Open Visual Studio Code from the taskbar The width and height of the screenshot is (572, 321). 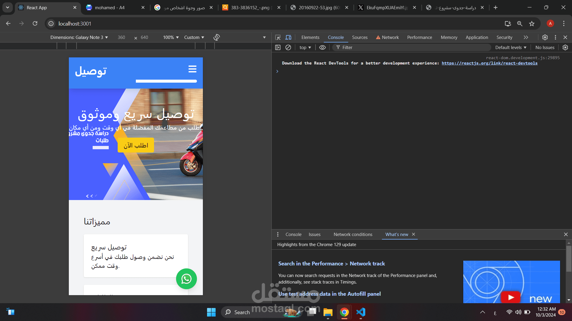click(x=361, y=312)
